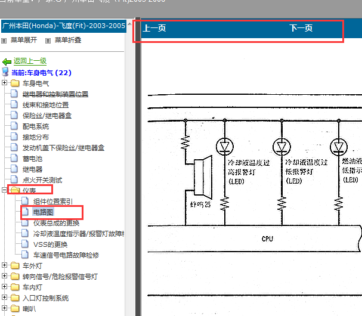Screen dimensions: 362x316
Task: Open 车速信号电路故障检修 page
Action: tap(66, 255)
